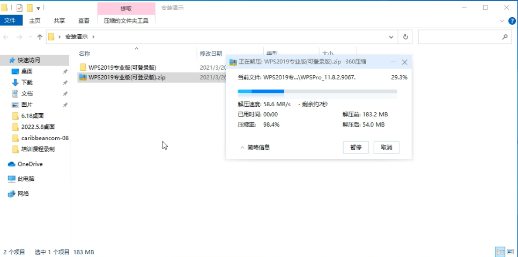Click the 360压缩 dialog title icon

(233, 62)
